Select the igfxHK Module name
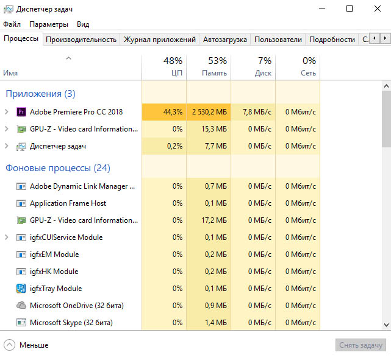The width and height of the screenshot is (391, 358). click(54, 272)
